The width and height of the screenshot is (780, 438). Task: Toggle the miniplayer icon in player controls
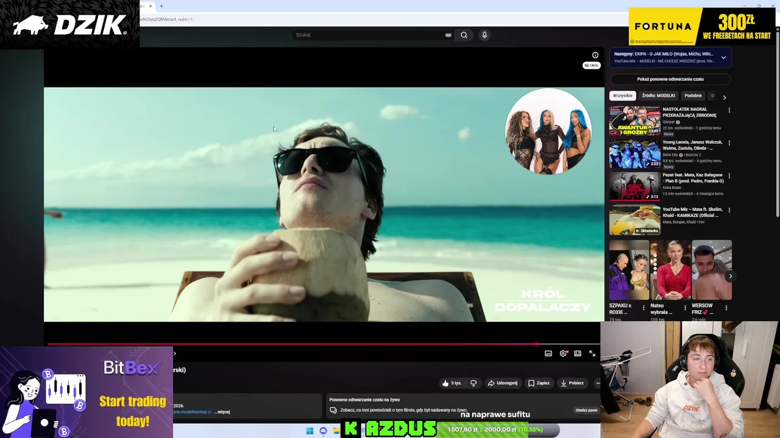548,353
